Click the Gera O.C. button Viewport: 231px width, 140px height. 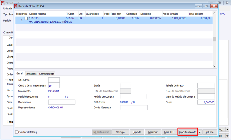(x=169, y=132)
